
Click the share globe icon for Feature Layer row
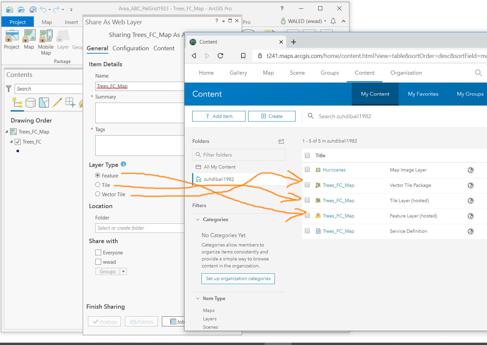click(471, 216)
